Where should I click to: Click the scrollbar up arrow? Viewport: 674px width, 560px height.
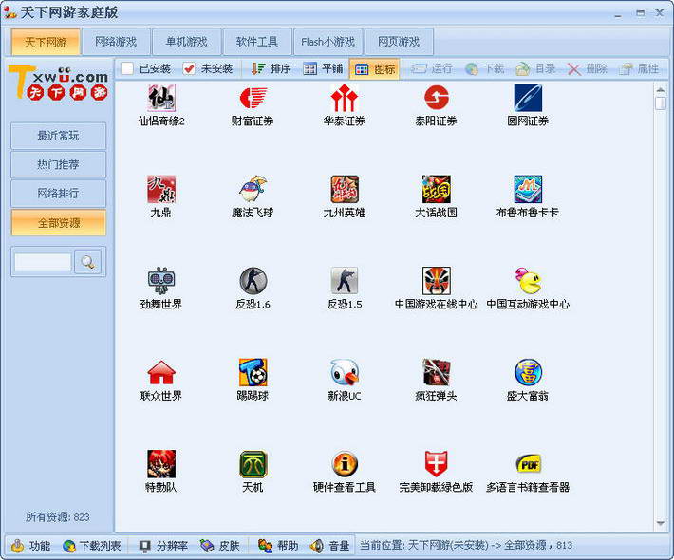[661, 90]
